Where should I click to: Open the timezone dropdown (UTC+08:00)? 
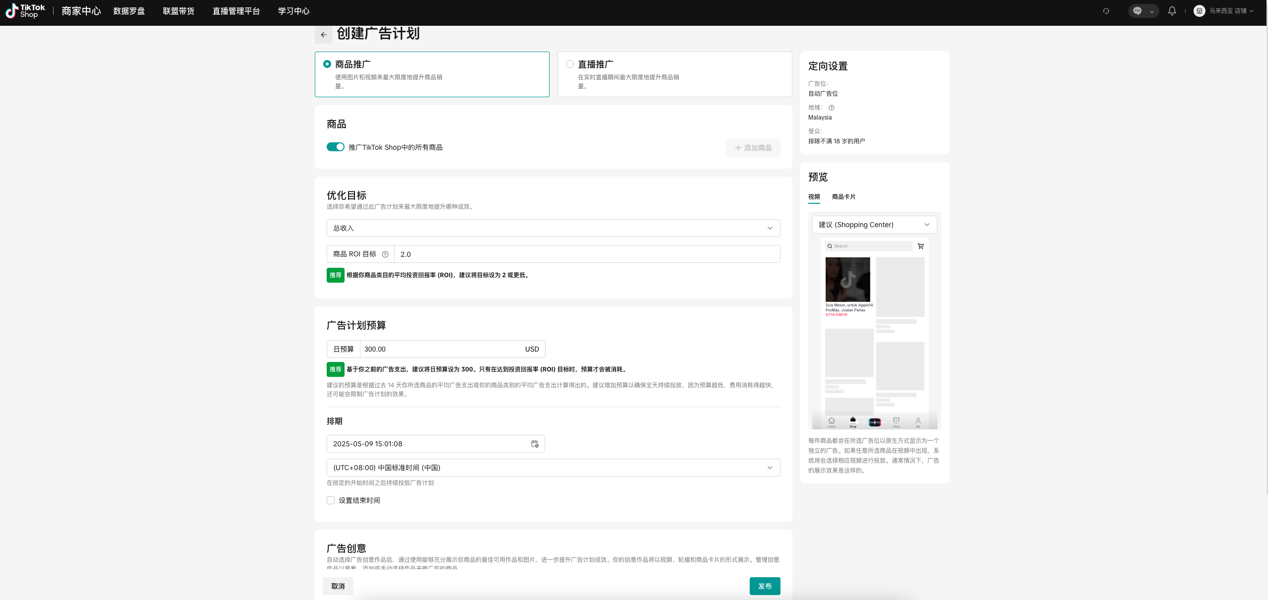click(553, 468)
